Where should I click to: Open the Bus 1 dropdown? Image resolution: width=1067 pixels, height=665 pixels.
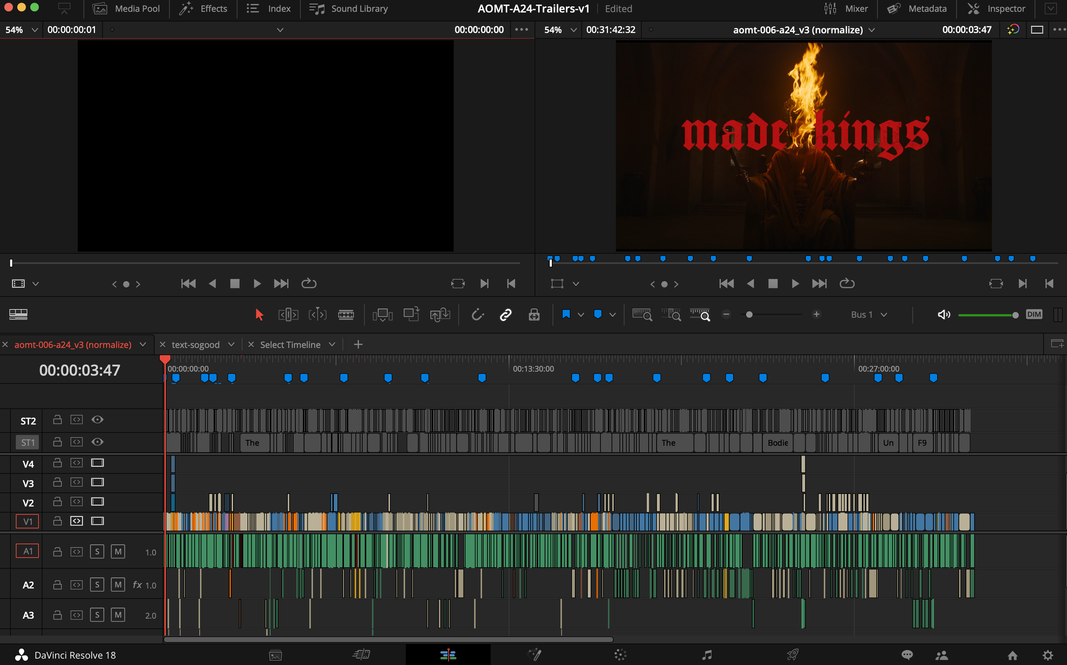click(869, 314)
